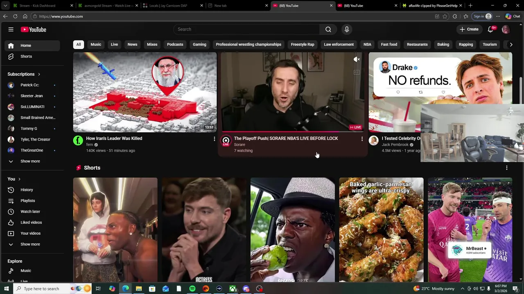The image size is (524, 294).
Task: Go to the browser home page
Action: (25, 16)
